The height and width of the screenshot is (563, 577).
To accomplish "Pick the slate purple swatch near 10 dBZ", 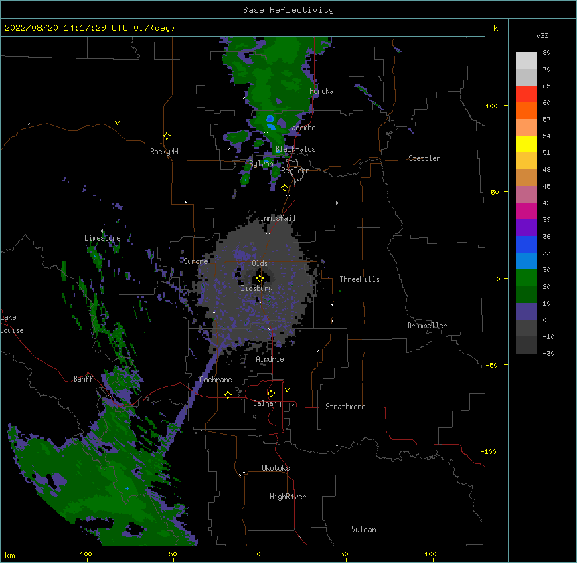I will coord(526,312).
